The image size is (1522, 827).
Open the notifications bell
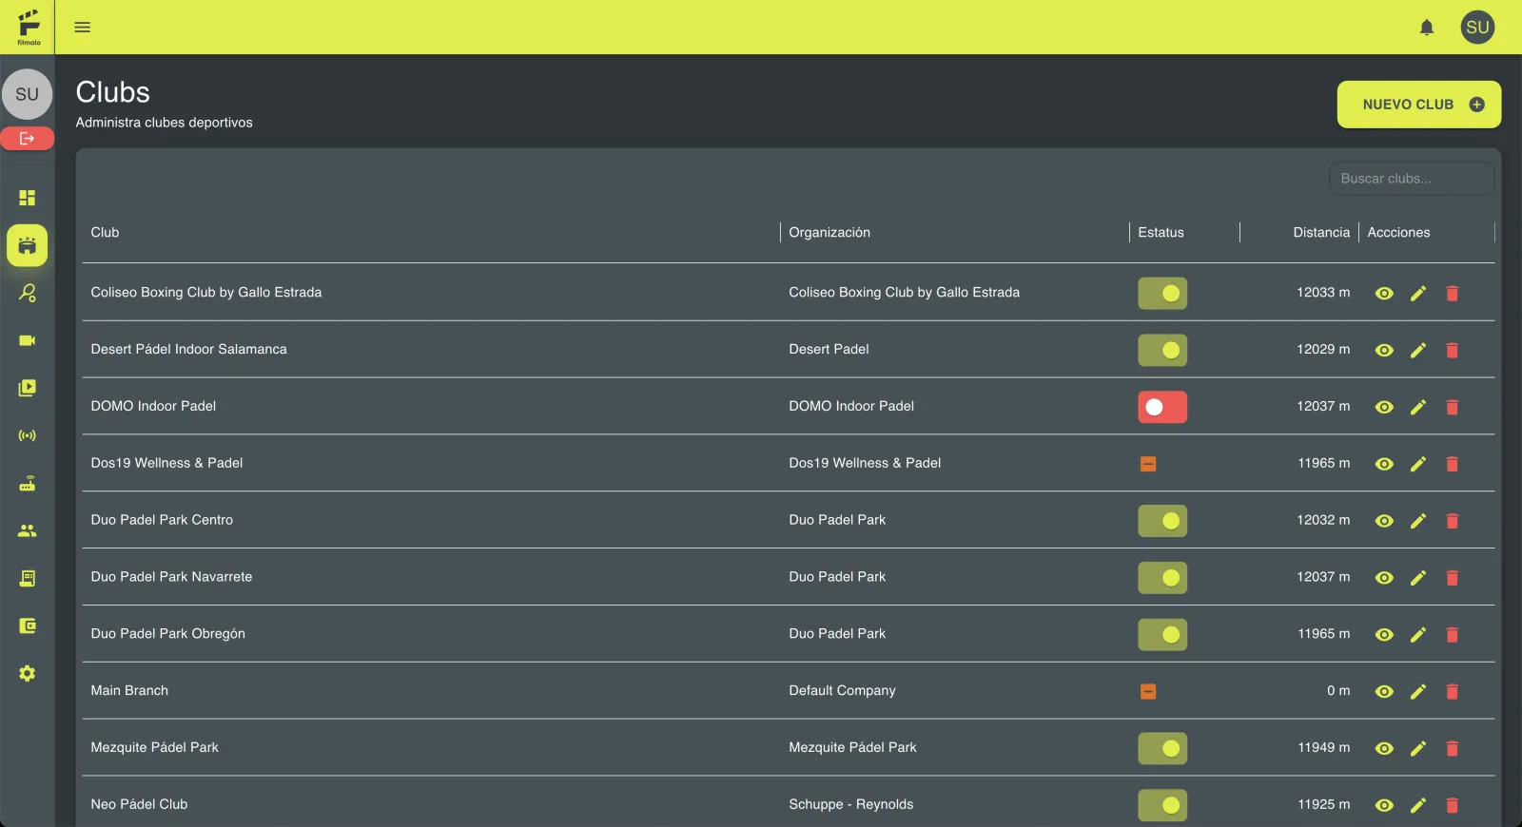click(1427, 28)
